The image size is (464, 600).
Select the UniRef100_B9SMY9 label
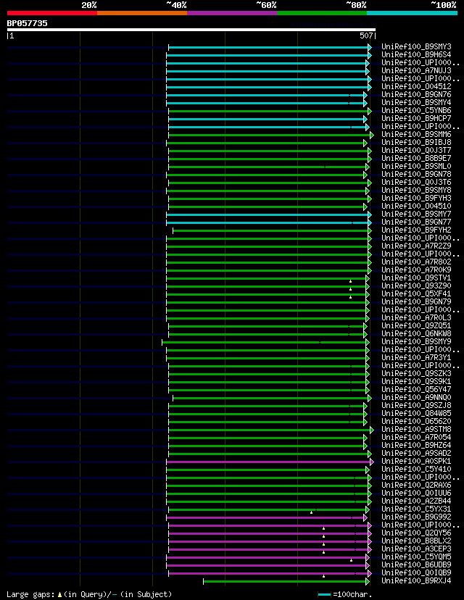click(x=416, y=341)
